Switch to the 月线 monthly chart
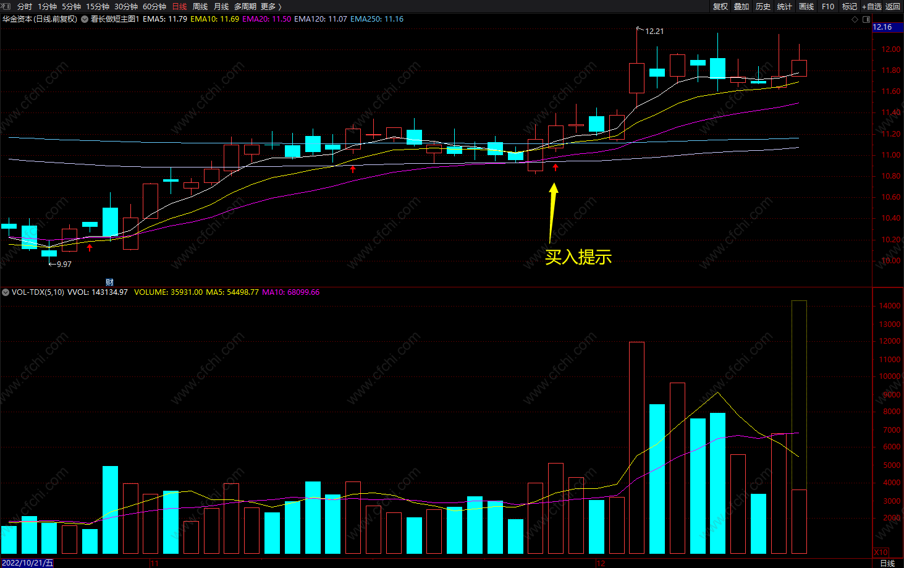 point(221,6)
